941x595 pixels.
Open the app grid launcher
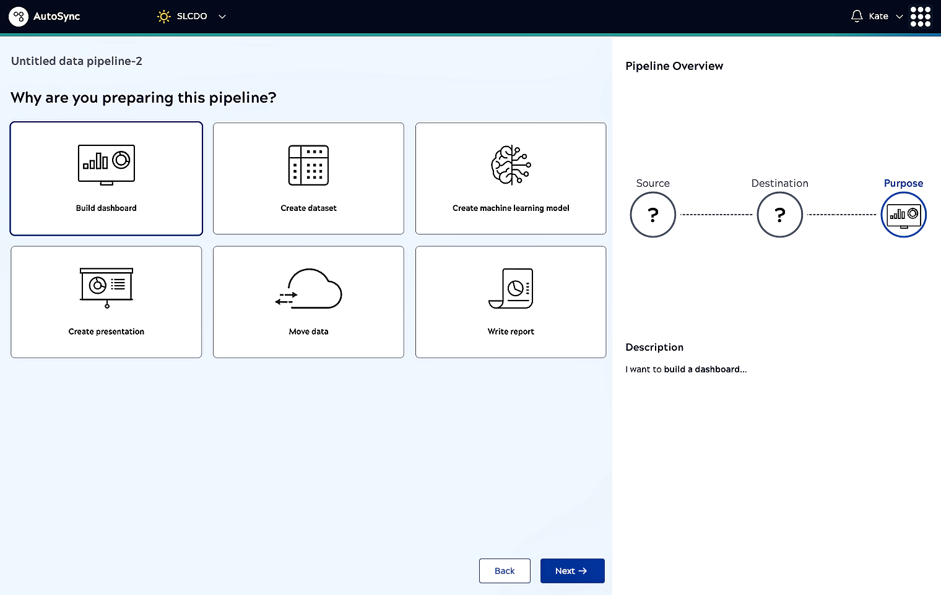(921, 16)
